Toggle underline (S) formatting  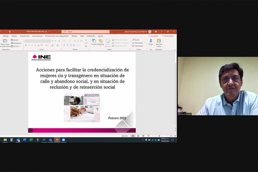(x=32, y=45)
